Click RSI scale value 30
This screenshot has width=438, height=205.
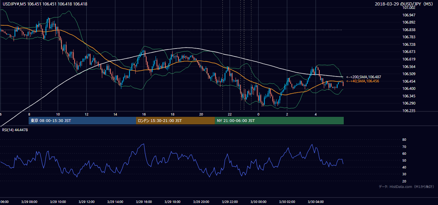pyautogui.click(x=404, y=174)
